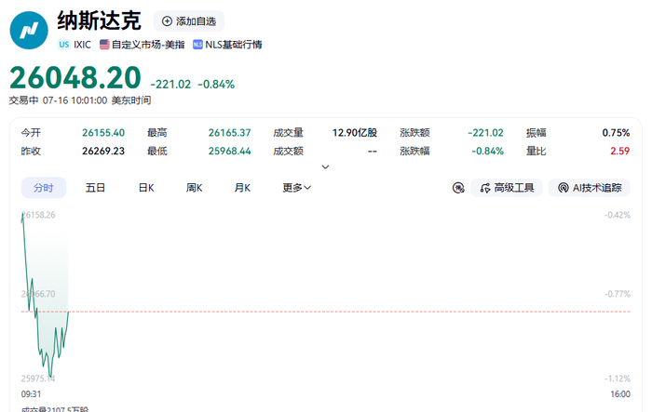
Task: Switch to the 分时 chart tab
Action: click(x=44, y=188)
